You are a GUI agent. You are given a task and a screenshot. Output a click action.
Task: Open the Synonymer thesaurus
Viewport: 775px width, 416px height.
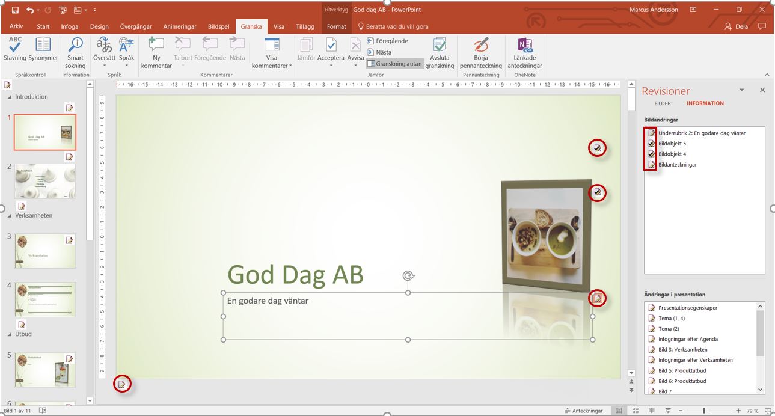(x=43, y=50)
